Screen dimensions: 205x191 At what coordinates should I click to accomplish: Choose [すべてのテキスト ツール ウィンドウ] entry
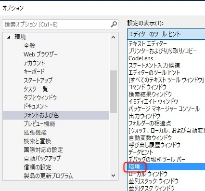pos(167,80)
